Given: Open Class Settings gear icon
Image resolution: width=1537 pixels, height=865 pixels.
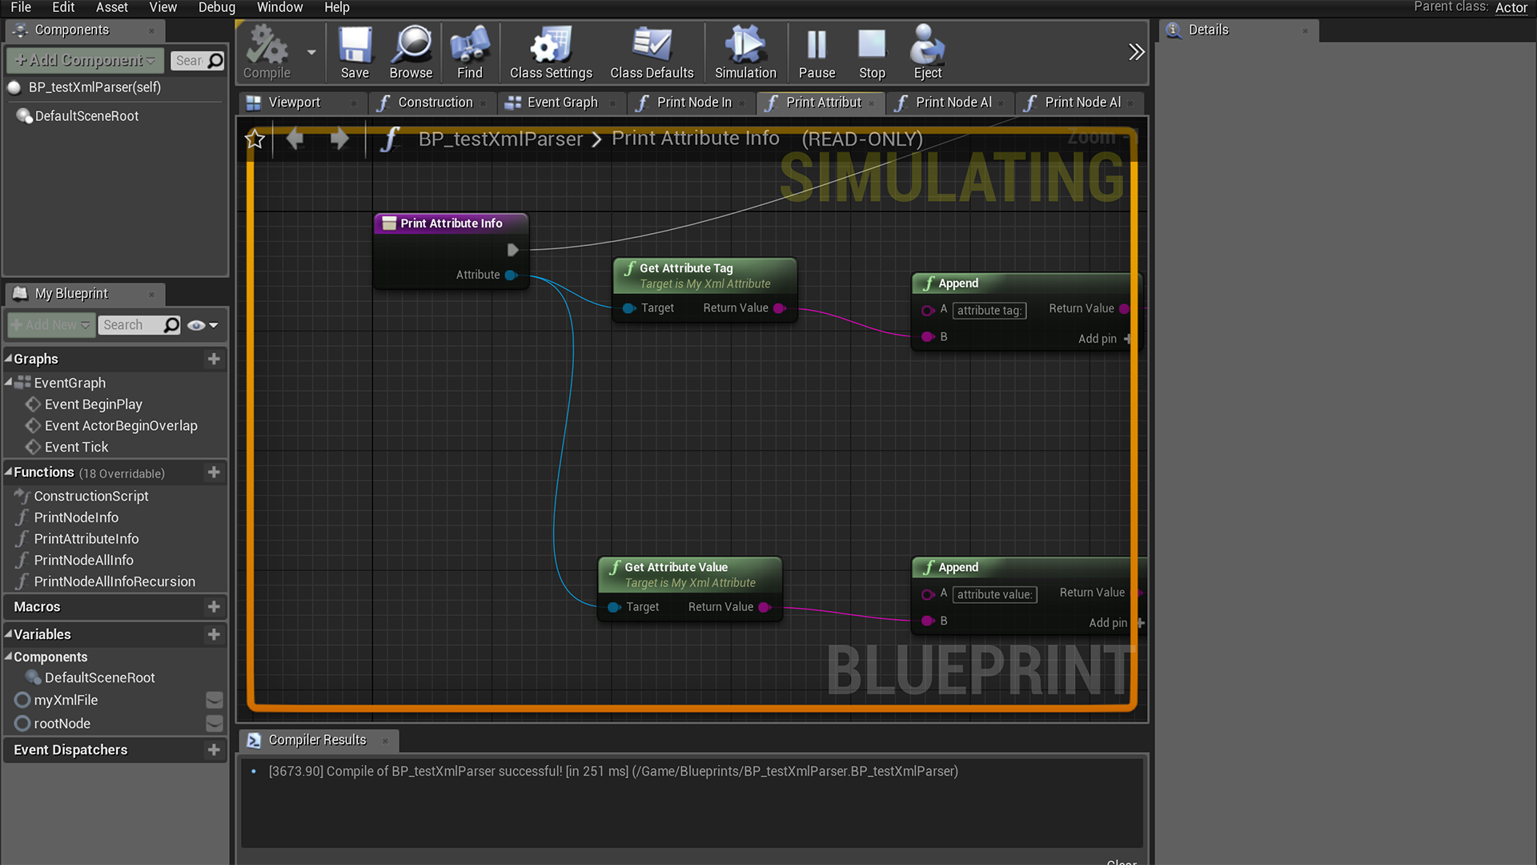Looking at the screenshot, I should [551, 46].
